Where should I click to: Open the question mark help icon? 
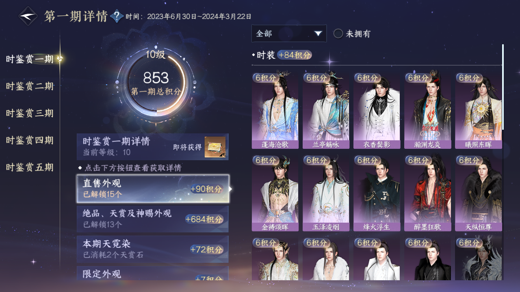pos(117,16)
